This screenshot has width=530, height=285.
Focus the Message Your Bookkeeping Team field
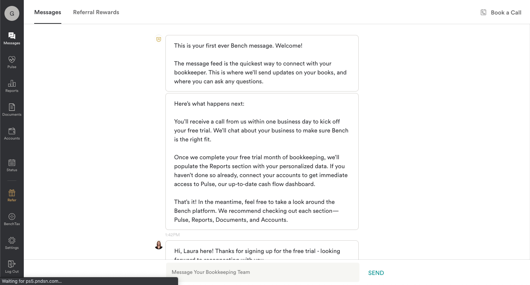[x=262, y=272]
